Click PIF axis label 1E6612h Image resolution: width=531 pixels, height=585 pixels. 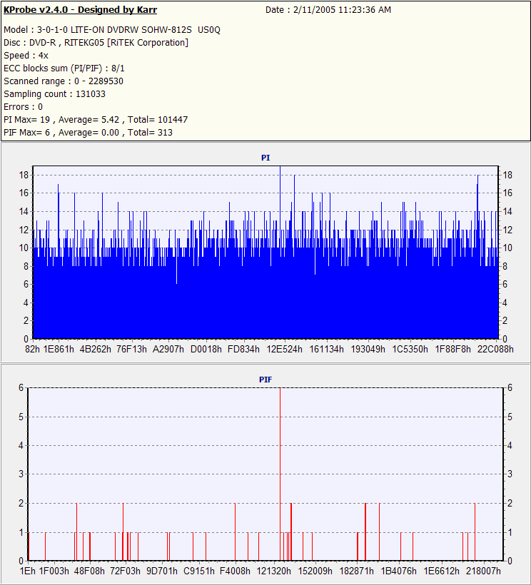[442, 571]
